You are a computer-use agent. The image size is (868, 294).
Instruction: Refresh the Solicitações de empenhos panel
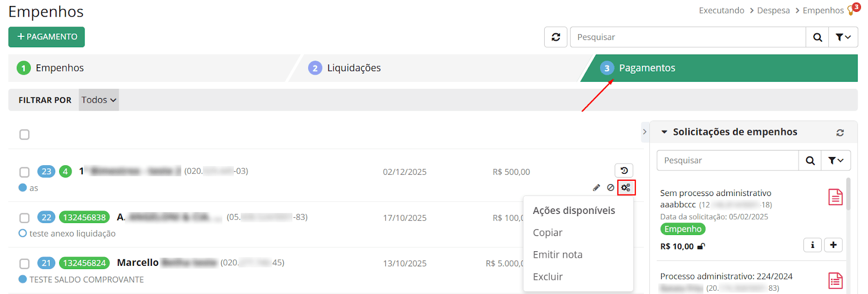coord(840,133)
